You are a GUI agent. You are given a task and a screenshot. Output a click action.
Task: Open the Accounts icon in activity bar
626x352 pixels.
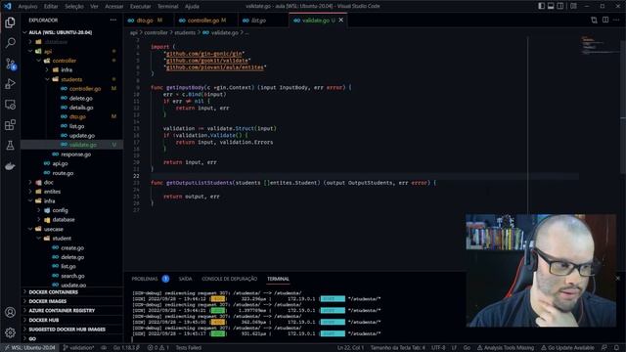tap(10, 312)
